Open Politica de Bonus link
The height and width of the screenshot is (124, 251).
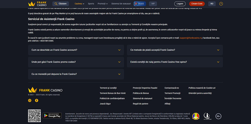(141, 93)
